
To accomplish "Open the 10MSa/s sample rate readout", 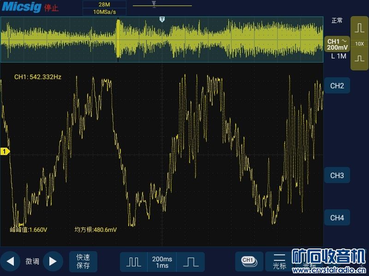I will pyautogui.click(x=104, y=12).
